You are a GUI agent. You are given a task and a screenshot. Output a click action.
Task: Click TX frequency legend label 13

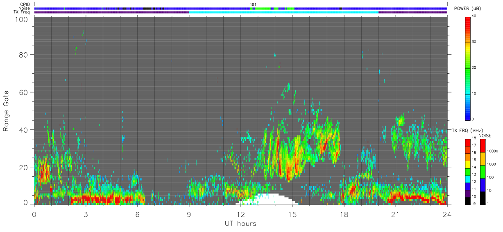[474, 175]
